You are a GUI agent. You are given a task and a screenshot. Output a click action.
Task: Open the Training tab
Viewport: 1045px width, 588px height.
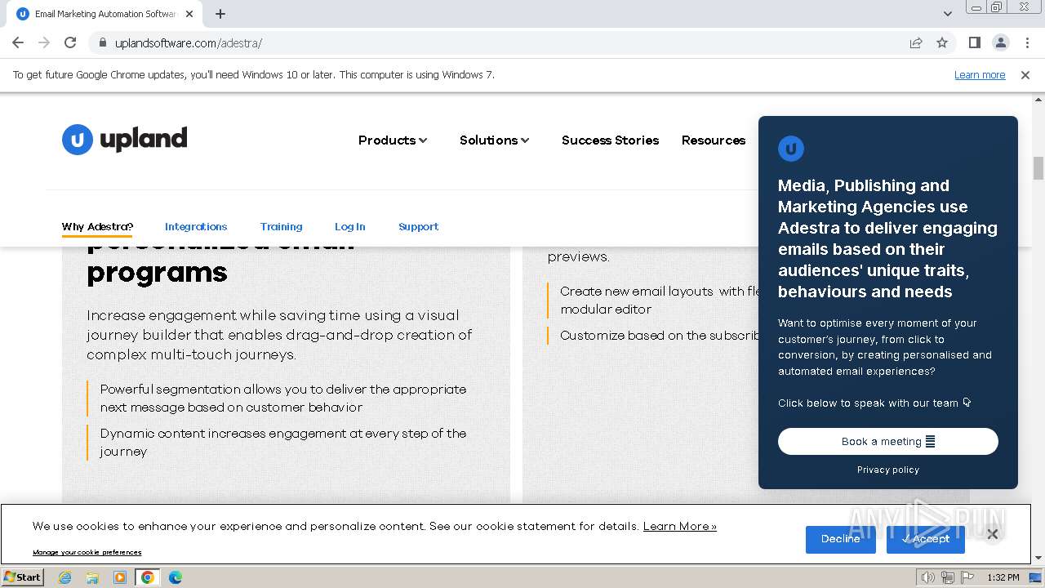pos(281,227)
